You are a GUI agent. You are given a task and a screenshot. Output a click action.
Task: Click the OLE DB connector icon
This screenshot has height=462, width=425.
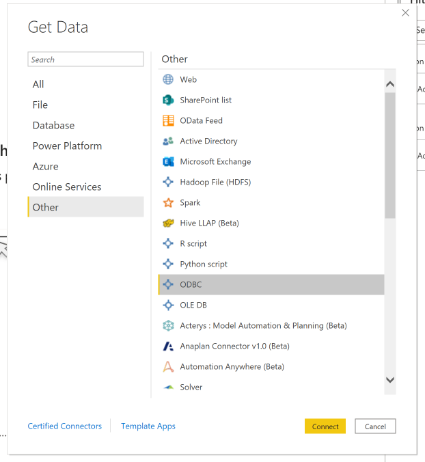click(x=168, y=305)
